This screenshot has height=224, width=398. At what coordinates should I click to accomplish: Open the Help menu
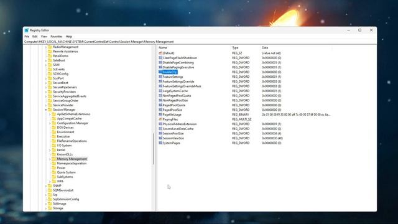(x=69, y=37)
